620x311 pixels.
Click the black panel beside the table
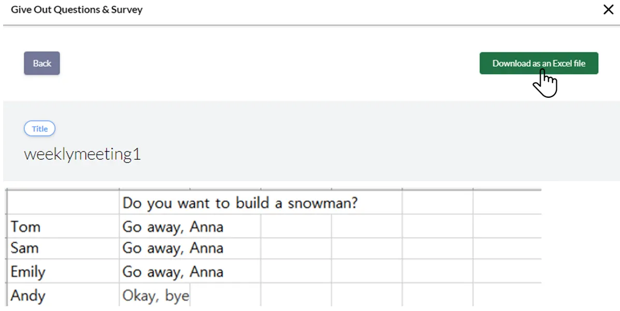pos(589,246)
